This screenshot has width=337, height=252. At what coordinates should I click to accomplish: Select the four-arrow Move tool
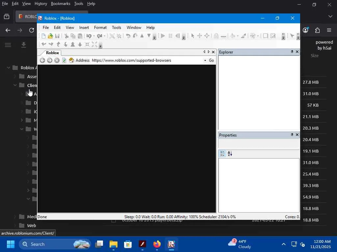coord(200,36)
